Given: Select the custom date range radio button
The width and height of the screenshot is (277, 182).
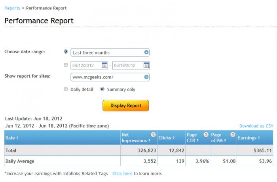Looking at the screenshot, I should click(x=66, y=65).
